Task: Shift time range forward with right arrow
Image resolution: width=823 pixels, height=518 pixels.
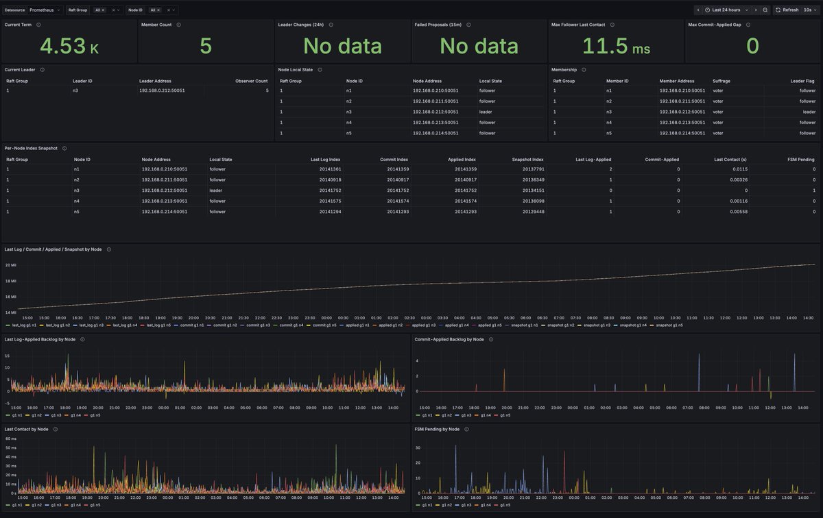Action: 756,10
